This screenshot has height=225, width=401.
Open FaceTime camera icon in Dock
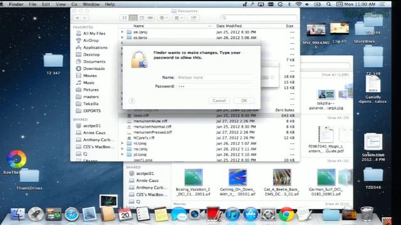point(196,214)
